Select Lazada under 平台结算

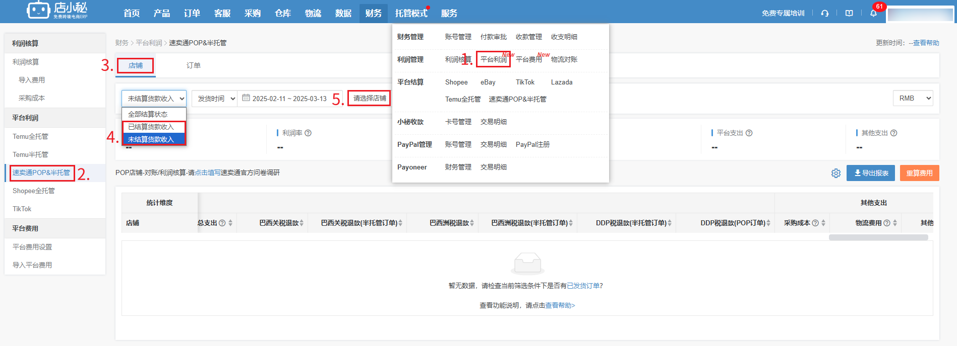click(562, 82)
